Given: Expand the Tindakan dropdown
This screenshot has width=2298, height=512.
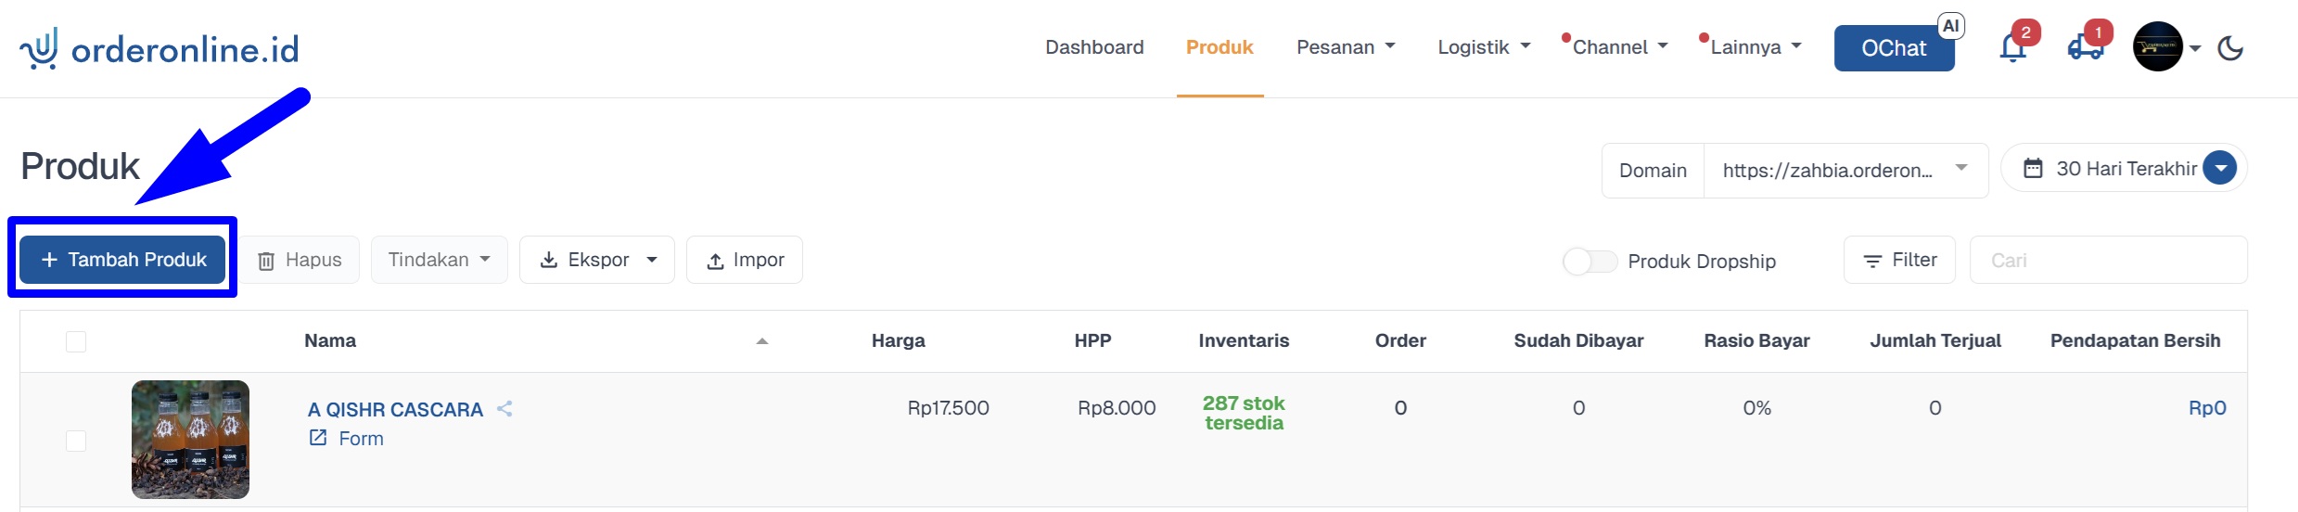Looking at the screenshot, I should click(440, 260).
